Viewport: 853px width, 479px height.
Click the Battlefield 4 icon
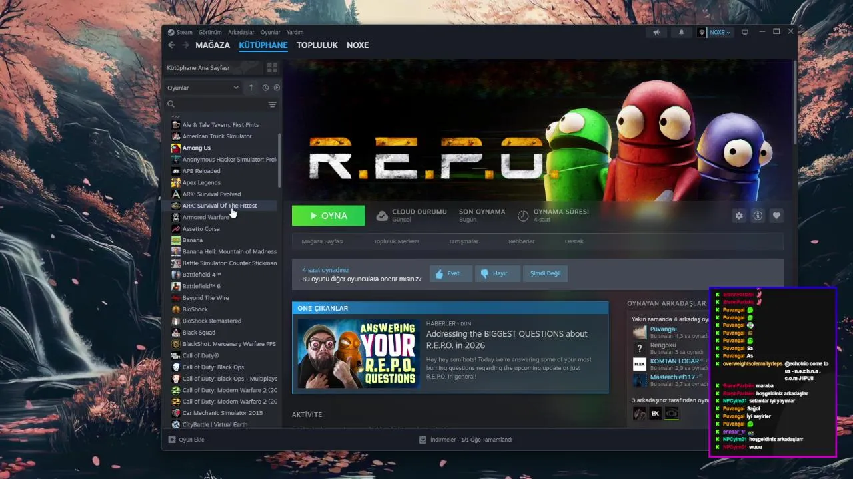coord(176,275)
